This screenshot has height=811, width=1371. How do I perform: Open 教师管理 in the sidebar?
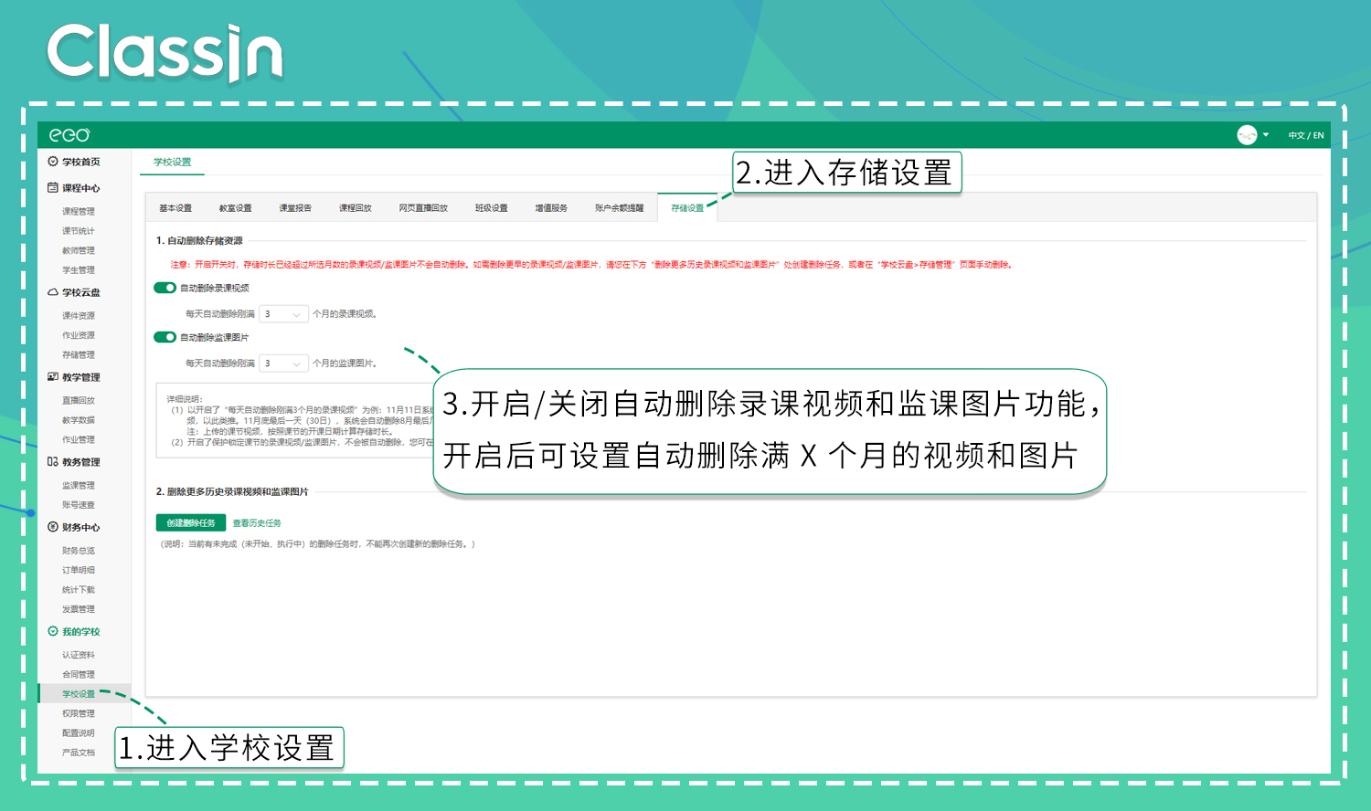point(79,251)
